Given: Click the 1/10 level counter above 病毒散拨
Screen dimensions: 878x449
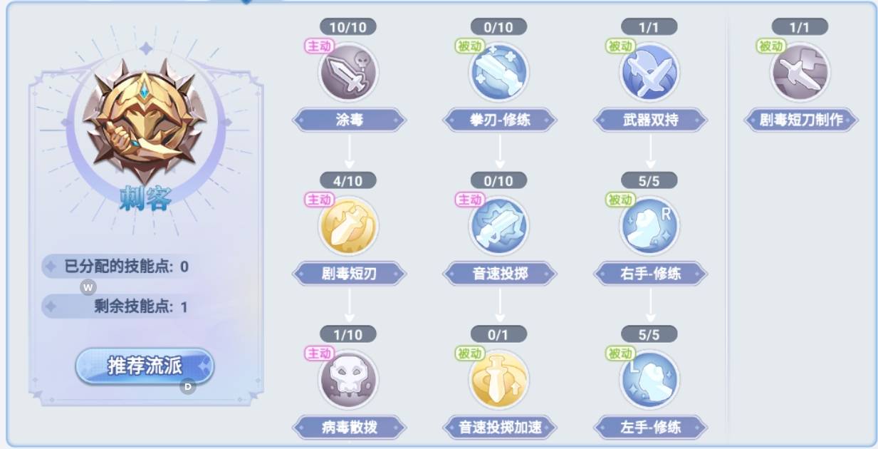Looking at the screenshot, I should [348, 334].
